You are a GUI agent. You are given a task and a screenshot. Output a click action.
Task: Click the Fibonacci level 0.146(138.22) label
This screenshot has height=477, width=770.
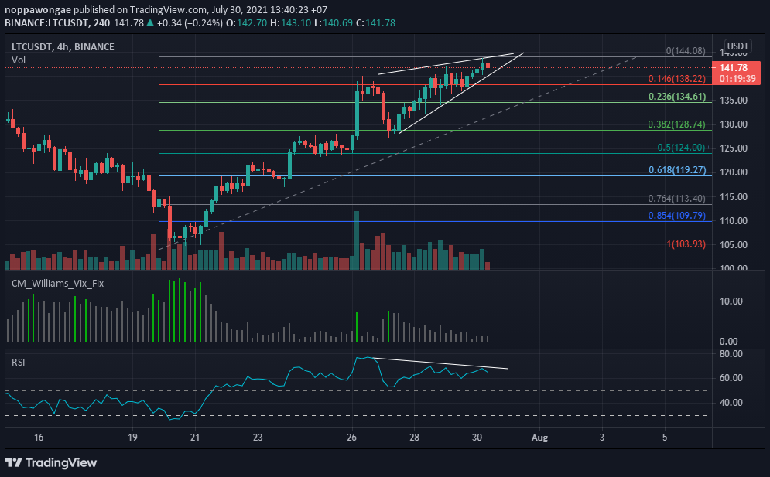(676, 79)
